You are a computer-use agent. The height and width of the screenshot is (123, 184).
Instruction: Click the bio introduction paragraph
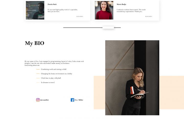pos(54,63)
